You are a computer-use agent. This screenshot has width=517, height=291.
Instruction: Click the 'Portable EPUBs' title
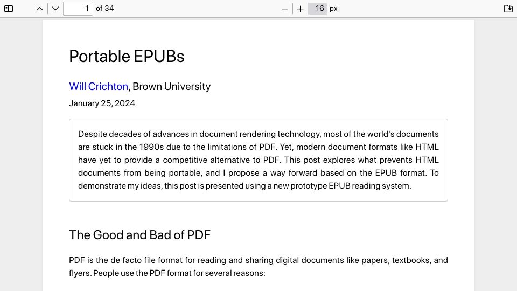pyautogui.click(x=127, y=56)
